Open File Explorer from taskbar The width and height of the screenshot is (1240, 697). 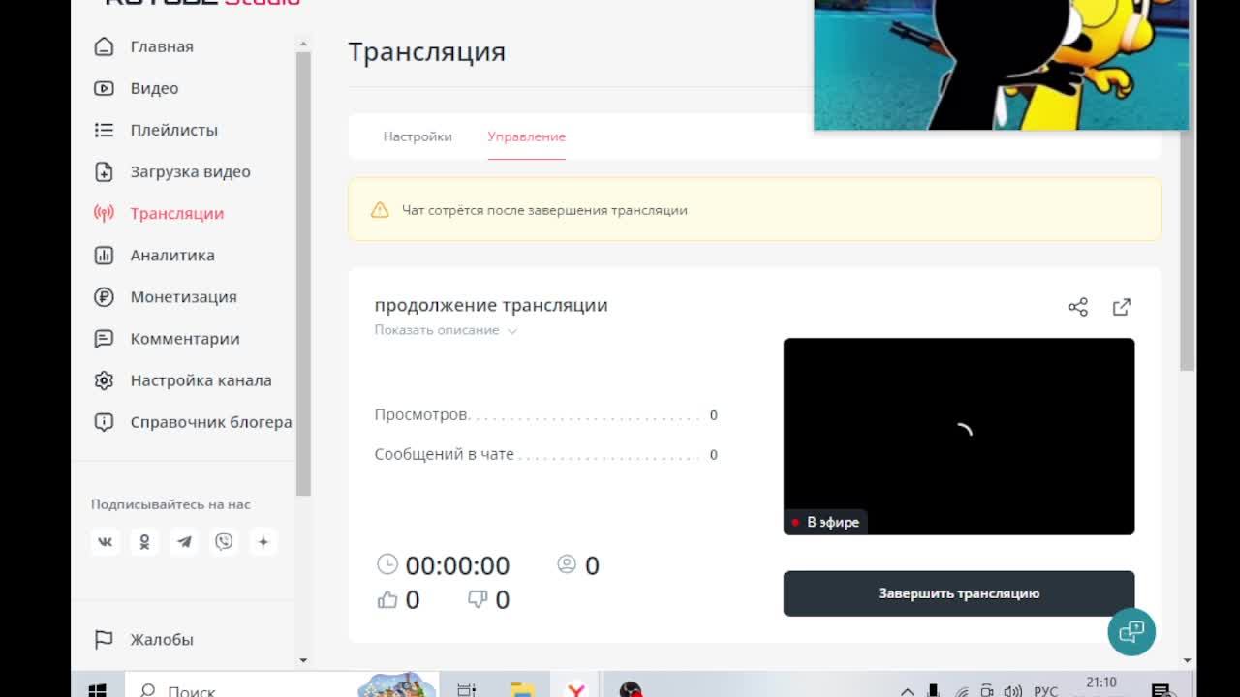[522, 690]
